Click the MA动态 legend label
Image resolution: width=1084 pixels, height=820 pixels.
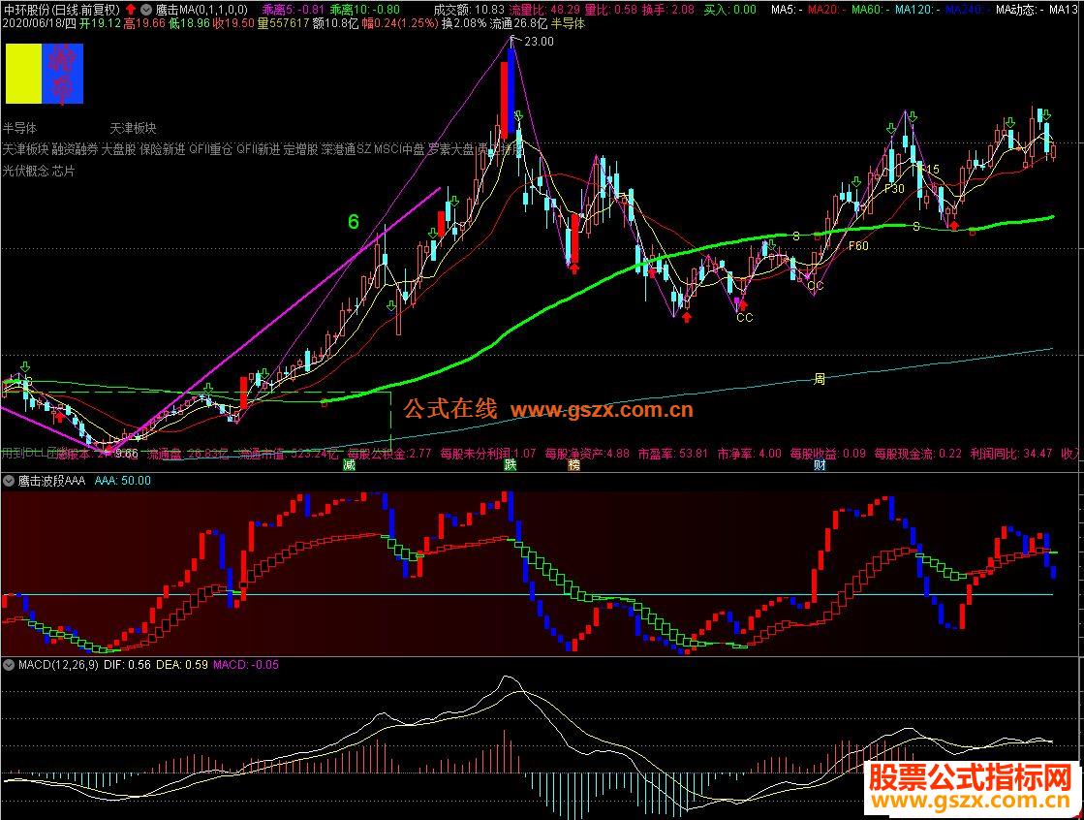coord(1019,10)
